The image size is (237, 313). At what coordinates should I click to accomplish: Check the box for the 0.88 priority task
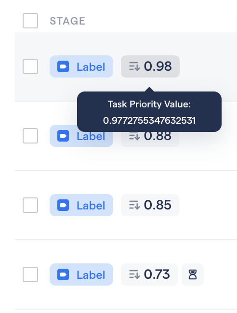pyautogui.click(x=30, y=136)
